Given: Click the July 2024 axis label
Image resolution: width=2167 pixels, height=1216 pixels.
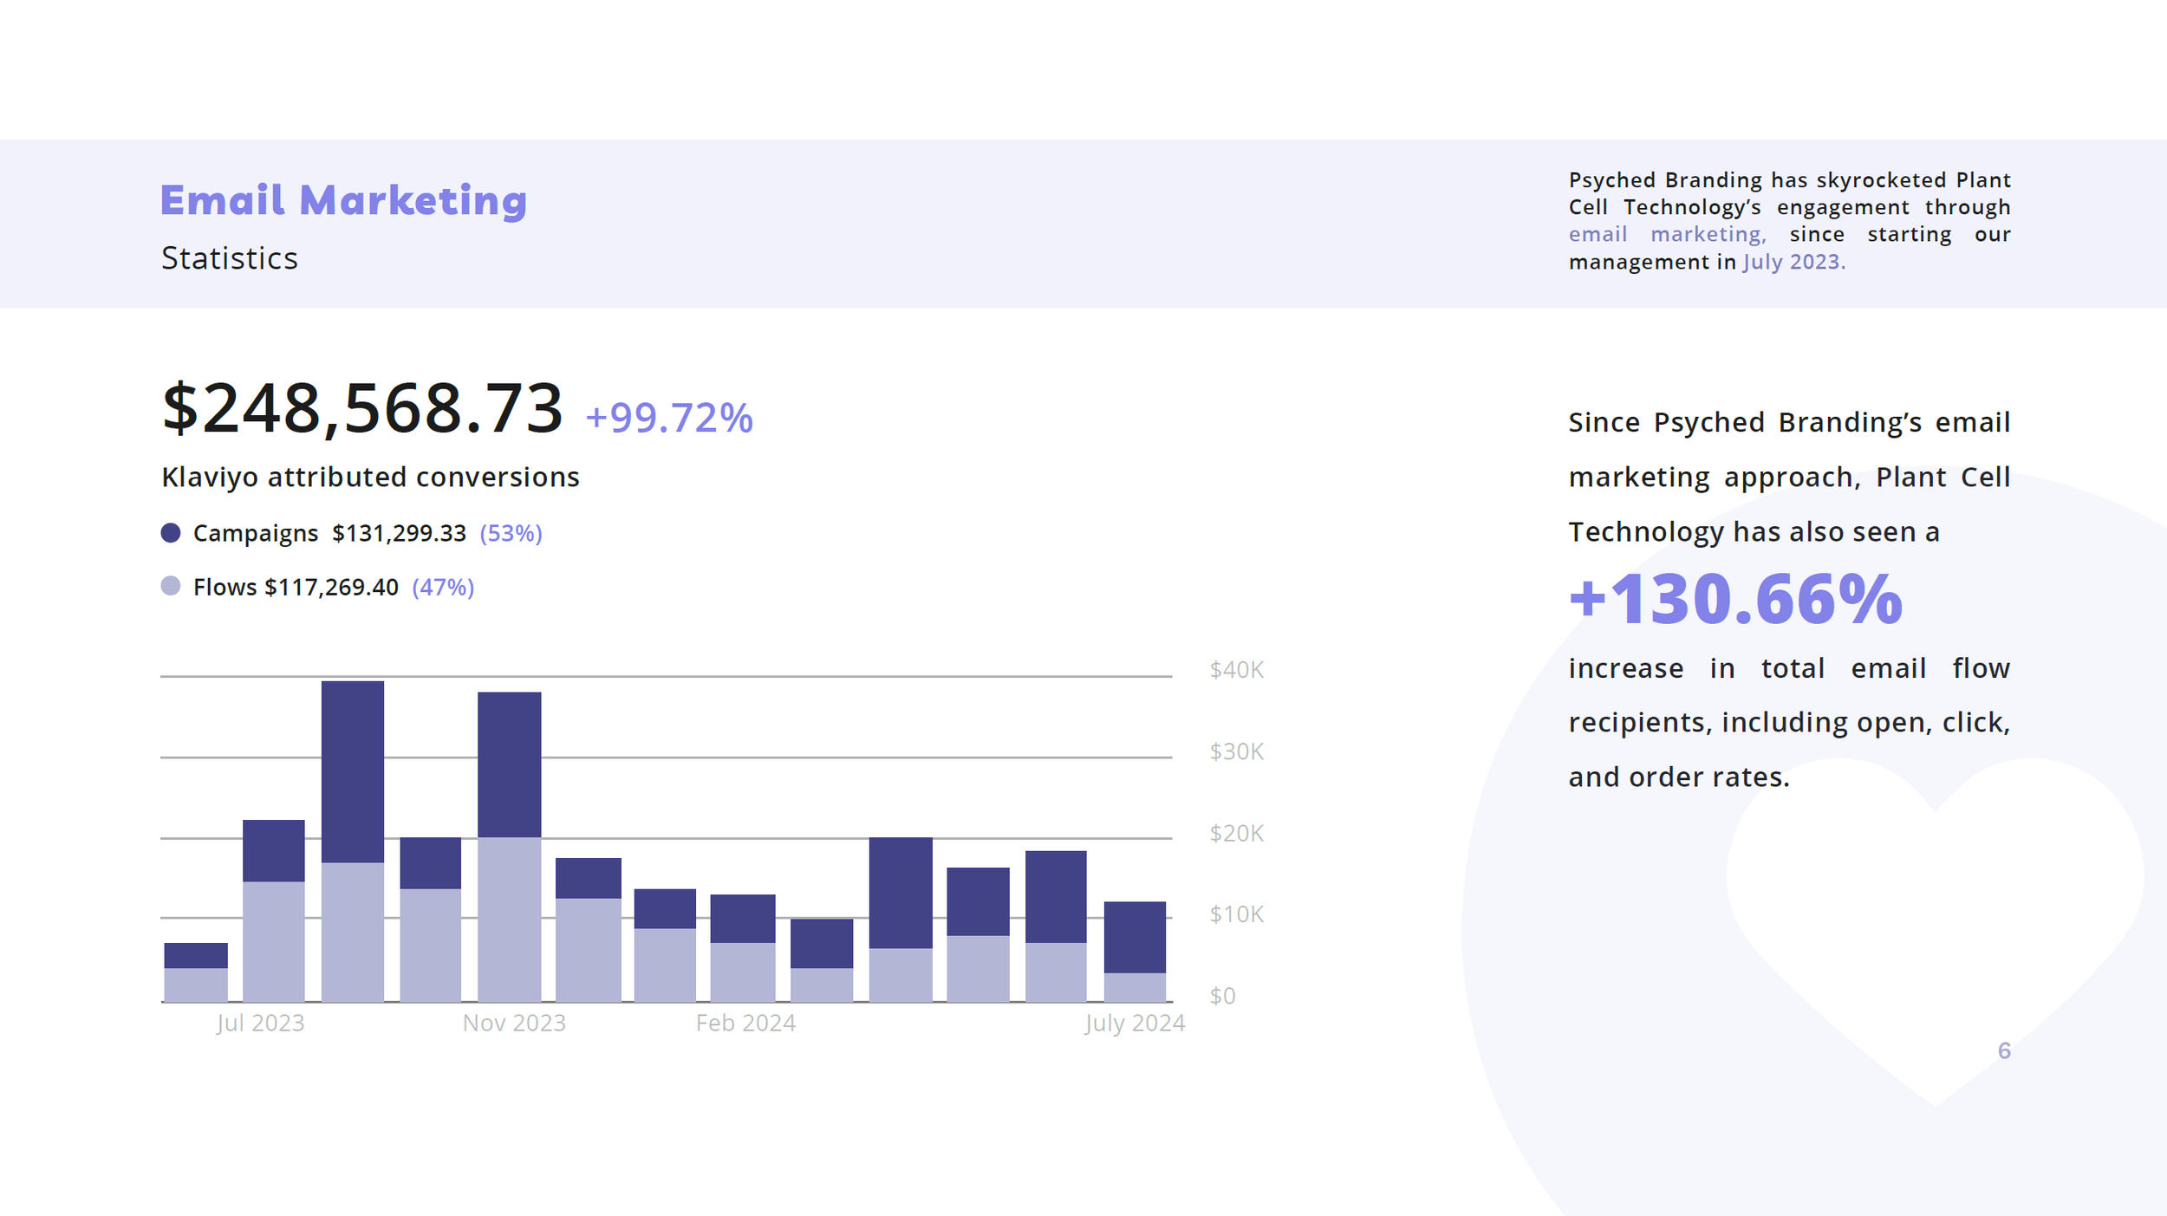Looking at the screenshot, I should [x=1134, y=1024].
